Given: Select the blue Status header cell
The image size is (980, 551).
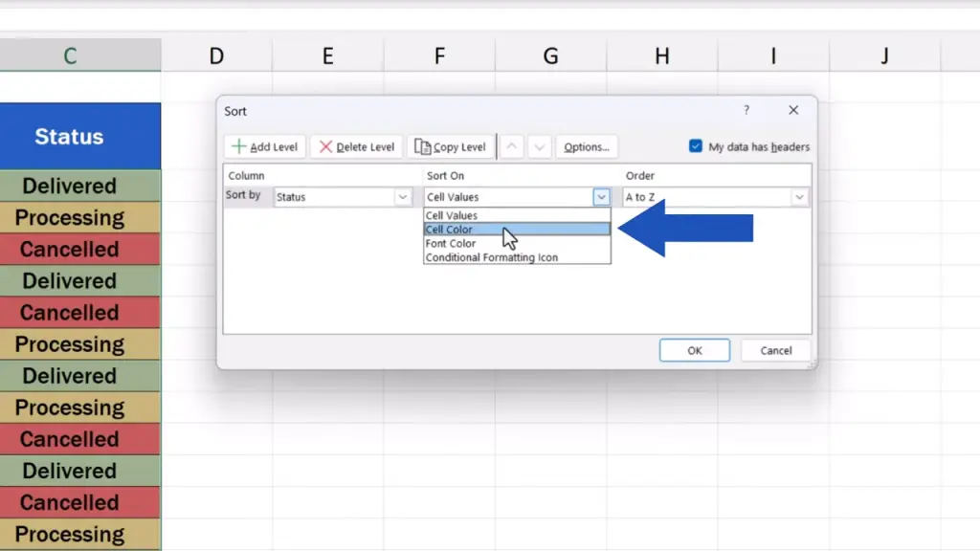Looking at the screenshot, I should pos(69,137).
